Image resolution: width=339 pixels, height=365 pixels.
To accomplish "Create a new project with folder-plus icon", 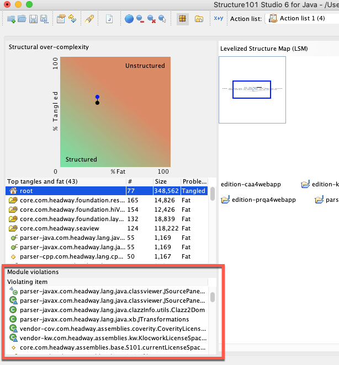I will [11, 19].
